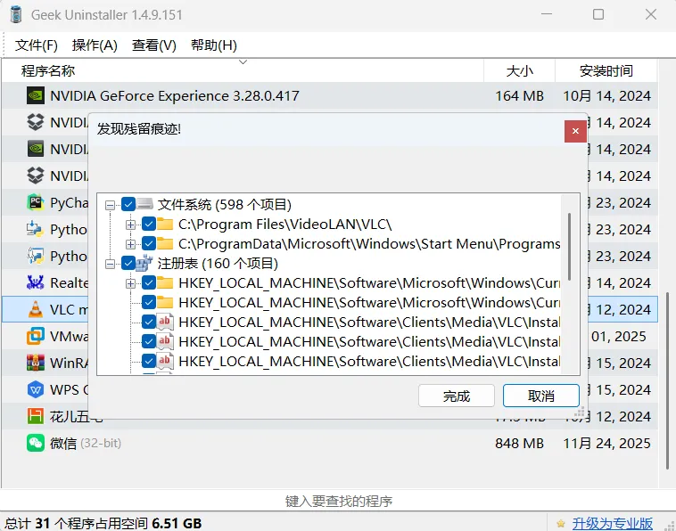676x531 pixels.
Task: Uncheck the C:\ProgramData Start Menu checkbox
Action: [149, 243]
